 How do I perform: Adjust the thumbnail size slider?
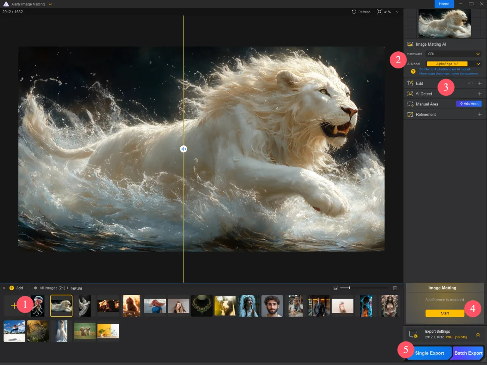pos(349,288)
